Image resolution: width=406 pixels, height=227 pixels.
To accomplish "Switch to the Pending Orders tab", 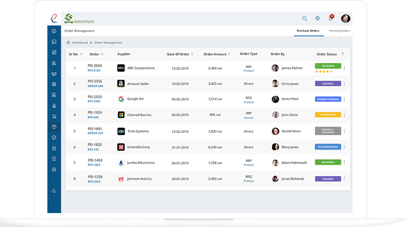I will tap(340, 31).
